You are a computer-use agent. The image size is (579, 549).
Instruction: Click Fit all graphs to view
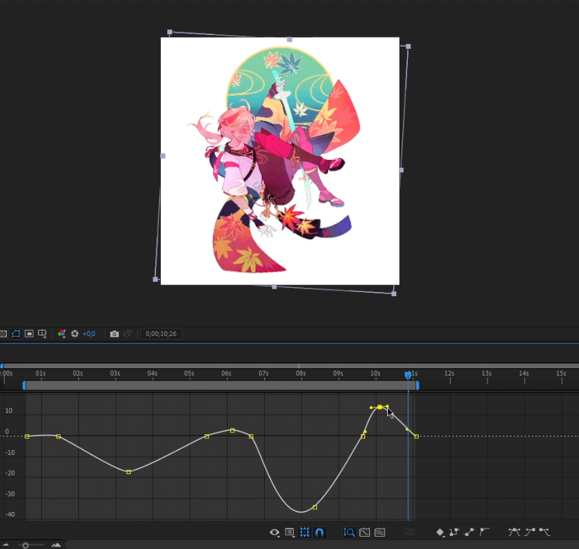379,532
